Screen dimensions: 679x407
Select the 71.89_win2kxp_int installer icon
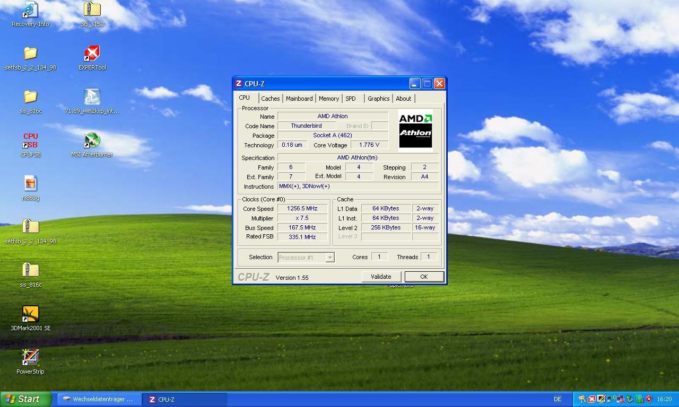92,101
